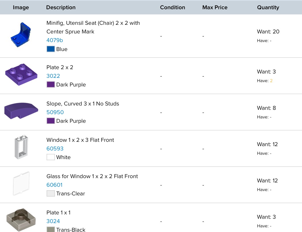The height and width of the screenshot is (232, 302).
Task: Open the curved slope 50950 part image
Action: coord(21,111)
